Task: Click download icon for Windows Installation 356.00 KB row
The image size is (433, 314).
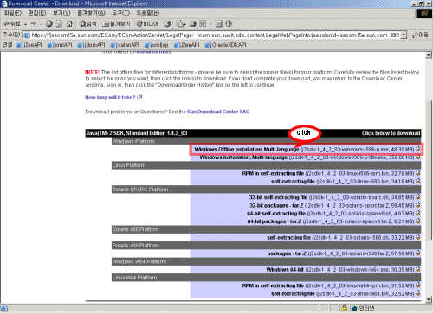Action: [x=417, y=157]
